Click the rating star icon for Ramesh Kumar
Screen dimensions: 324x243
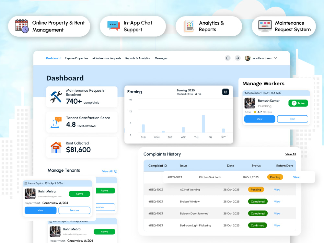point(255,112)
